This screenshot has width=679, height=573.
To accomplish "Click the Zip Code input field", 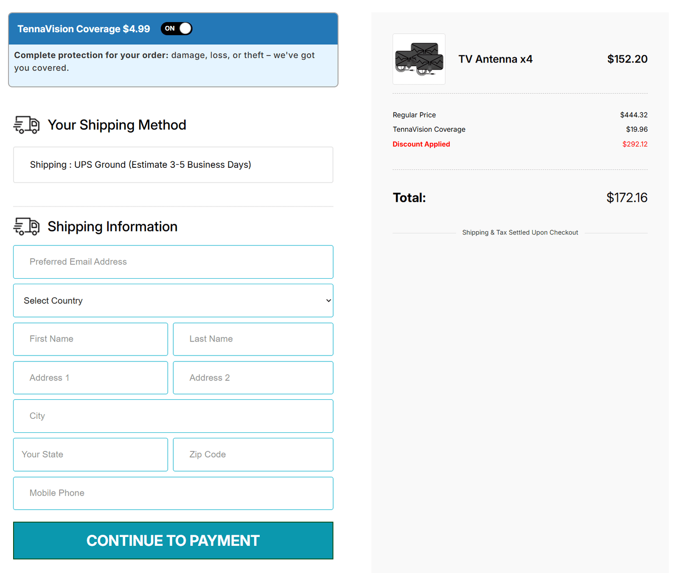I will (x=253, y=454).
